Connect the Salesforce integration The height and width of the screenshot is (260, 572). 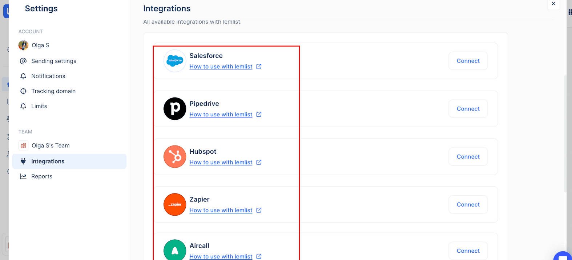point(468,61)
